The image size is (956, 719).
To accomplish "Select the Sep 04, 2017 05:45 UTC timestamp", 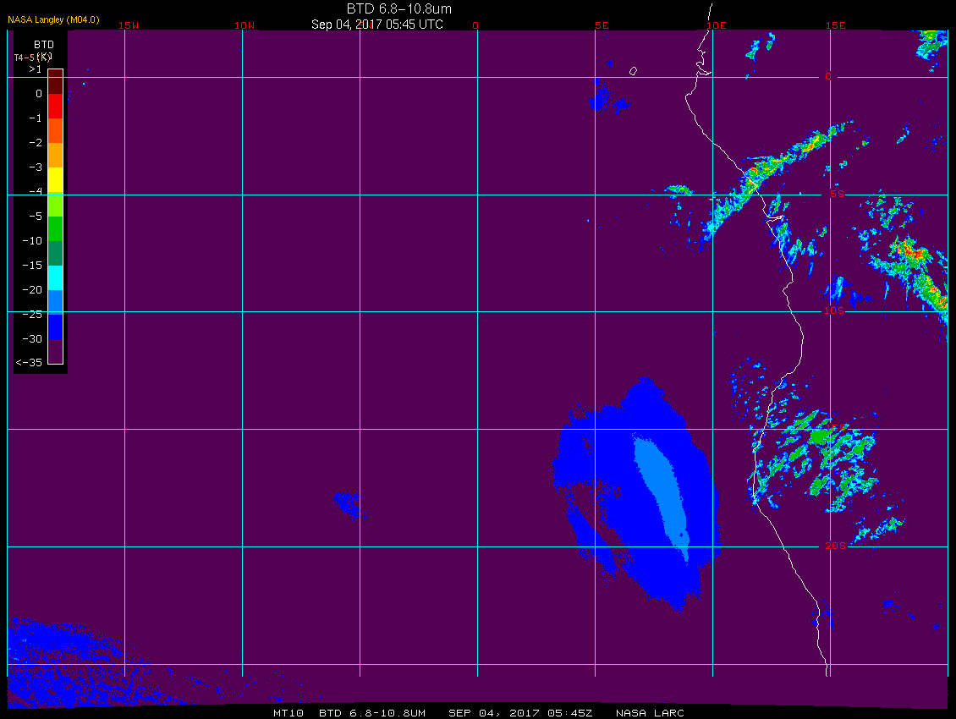I will 376,25.
